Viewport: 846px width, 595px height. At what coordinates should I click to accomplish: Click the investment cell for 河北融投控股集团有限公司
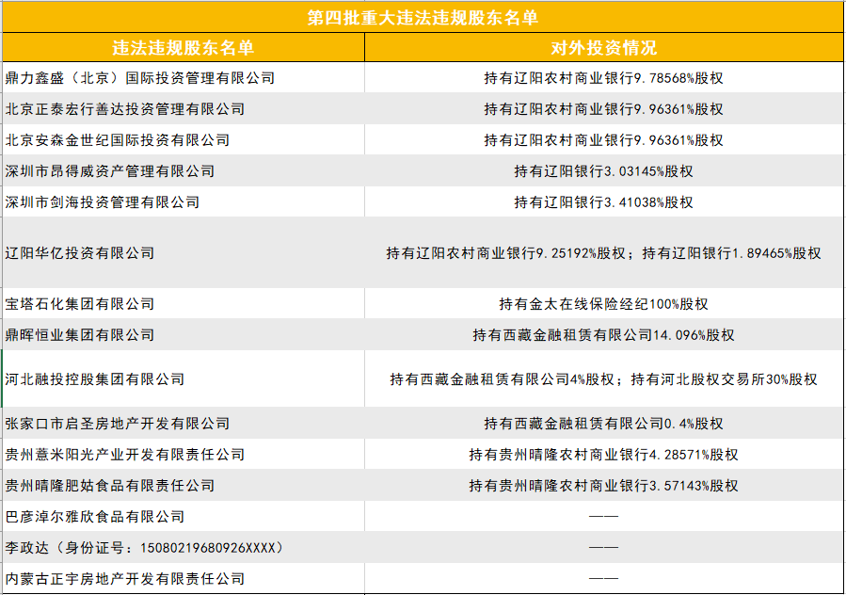pos(604,379)
